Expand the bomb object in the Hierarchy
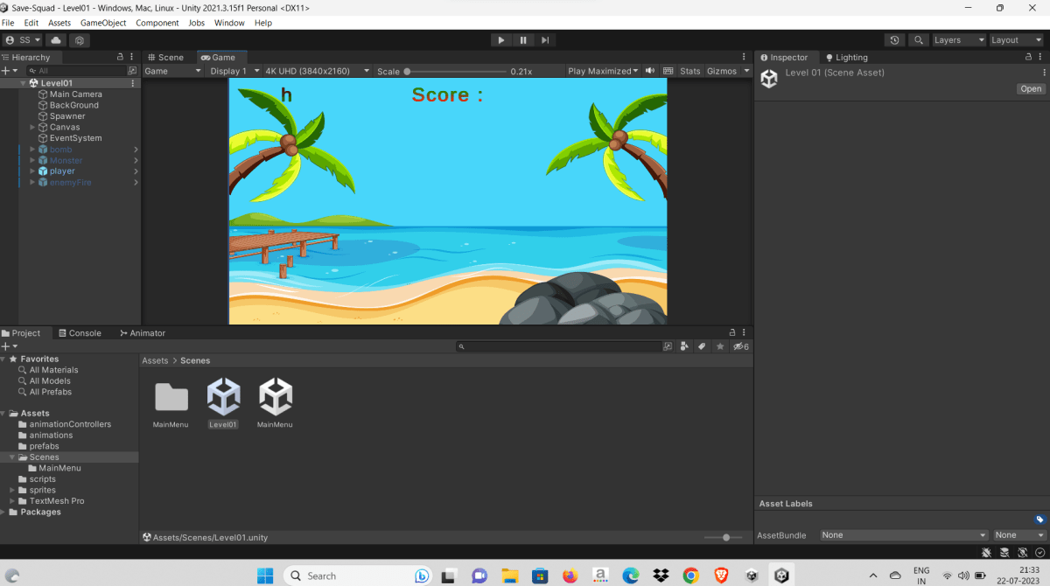 click(x=32, y=149)
